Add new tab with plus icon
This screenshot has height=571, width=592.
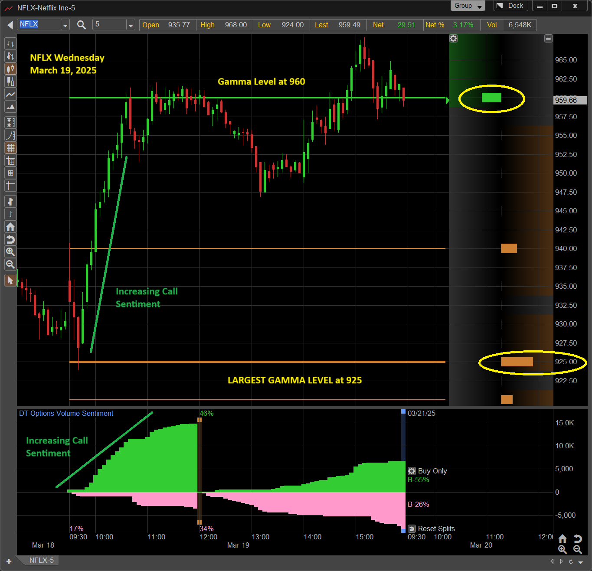click(x=9, y=561)
